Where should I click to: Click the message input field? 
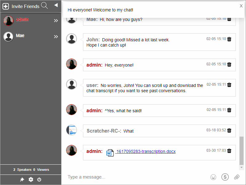point(123,177)
